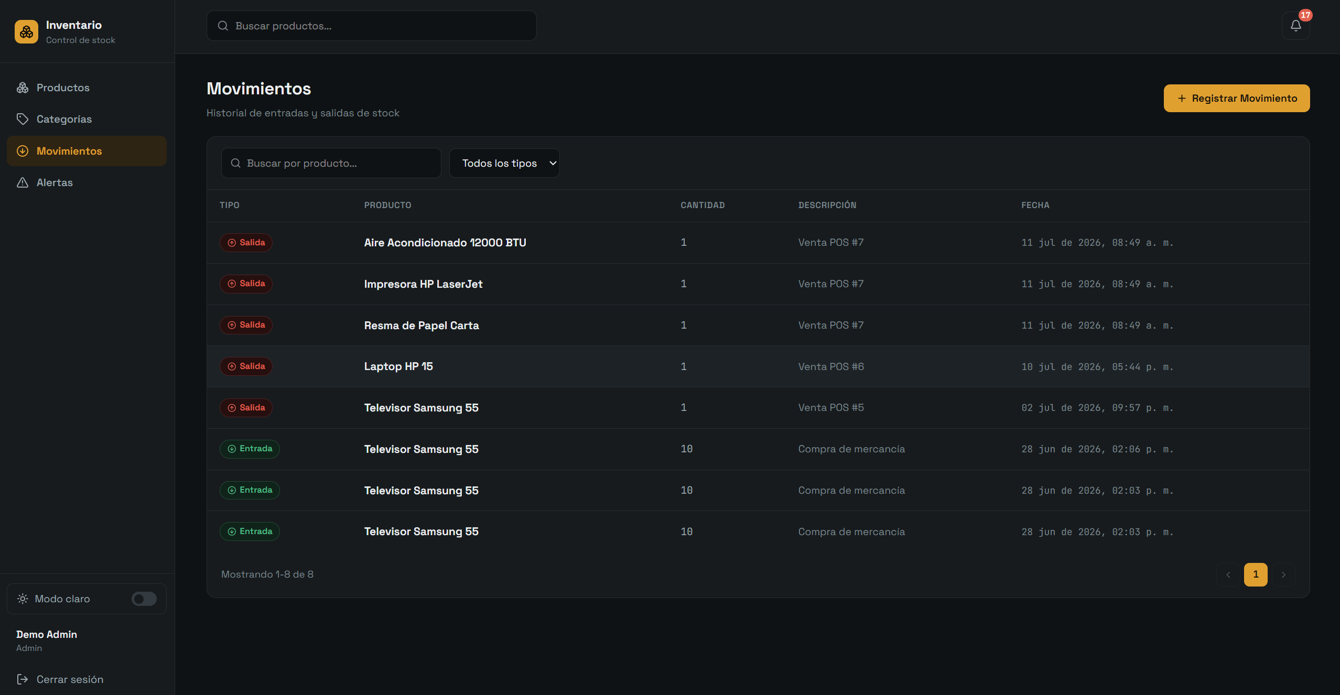The height and width of the screenshot is (695, 1340).
Task: Focus the Buscar productos top search field
Action: (372, 26)
